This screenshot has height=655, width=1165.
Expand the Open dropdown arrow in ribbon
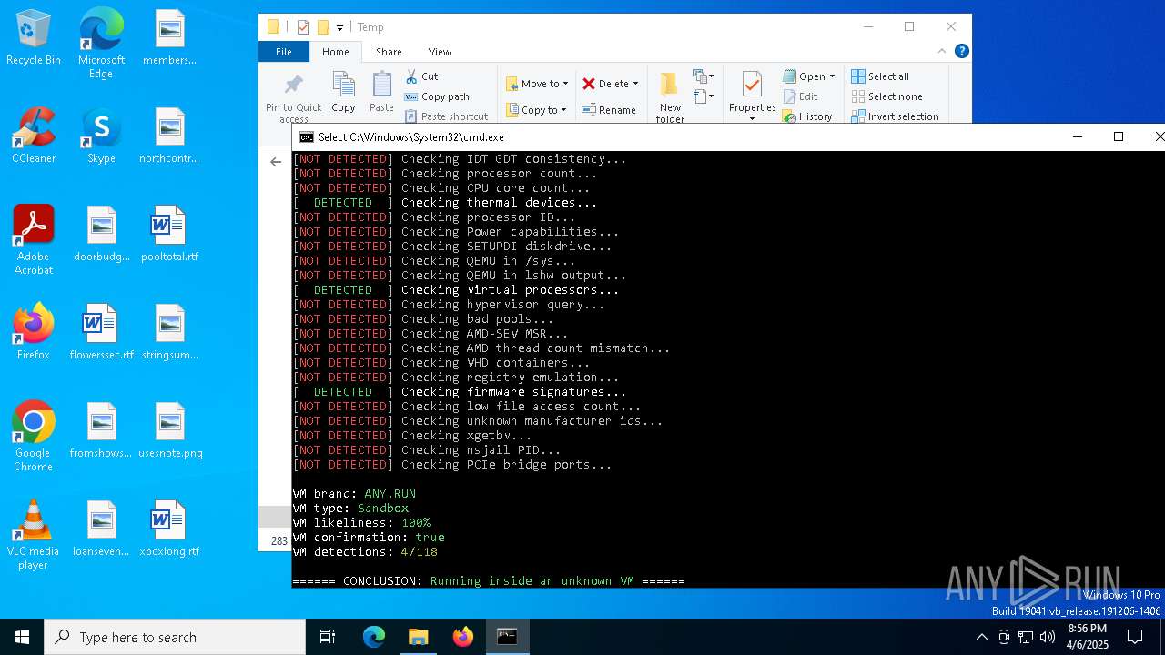pyautogui.click(x=832, y=76)
